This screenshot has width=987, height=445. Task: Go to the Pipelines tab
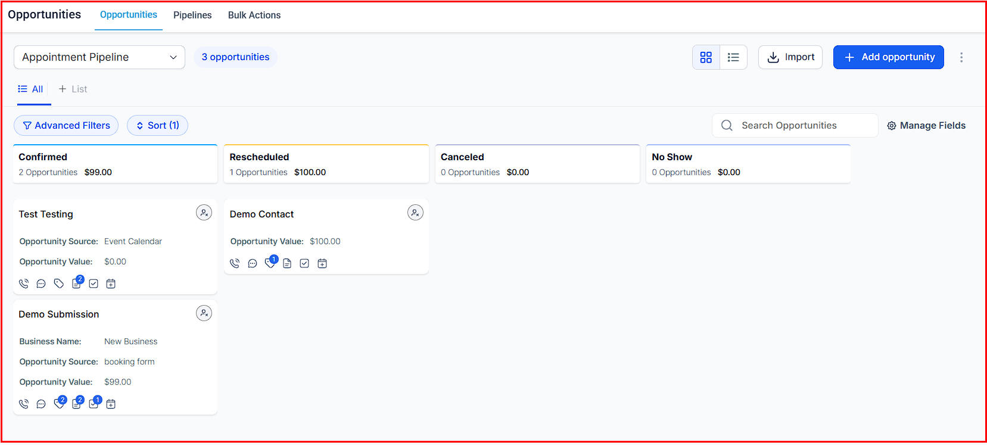[x=192, y=15]
